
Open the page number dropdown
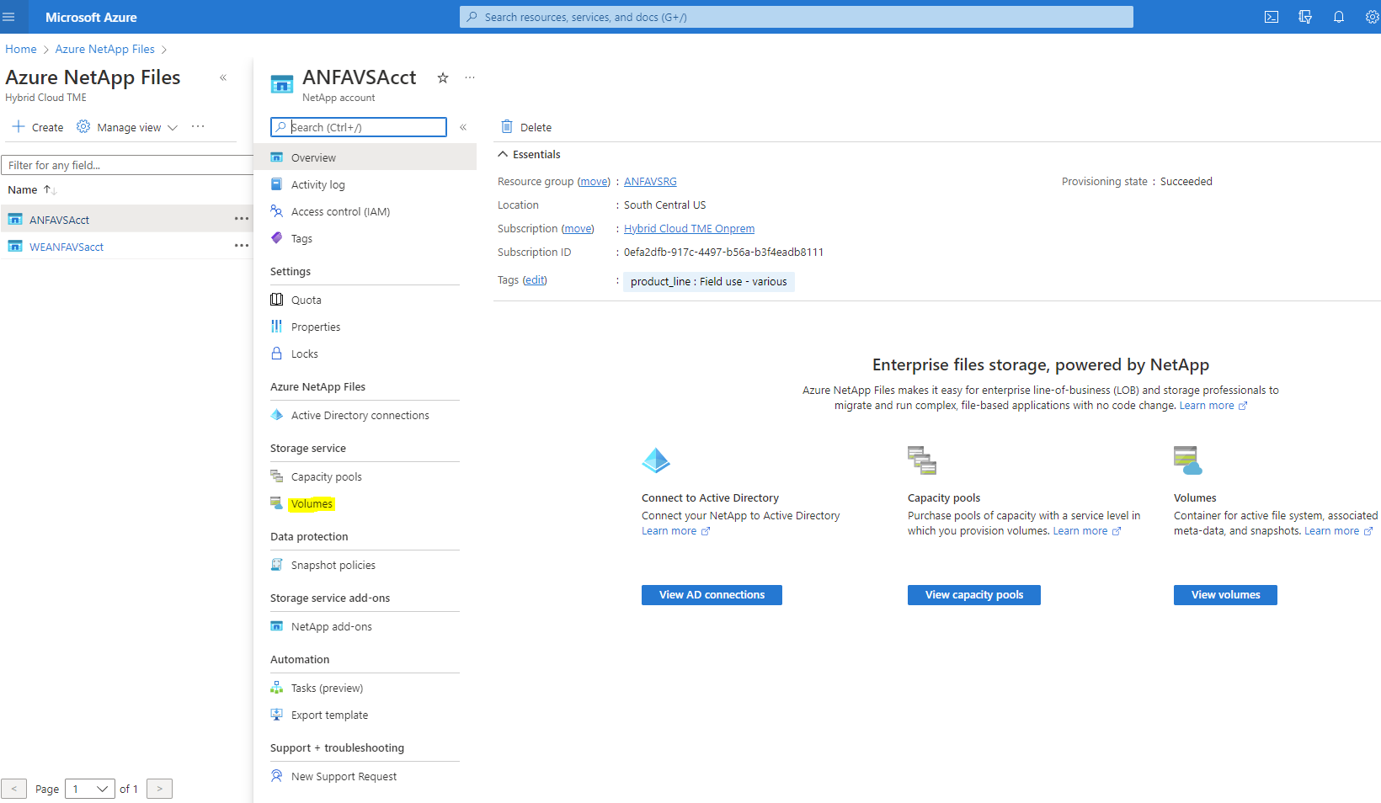tap(90, 789)
